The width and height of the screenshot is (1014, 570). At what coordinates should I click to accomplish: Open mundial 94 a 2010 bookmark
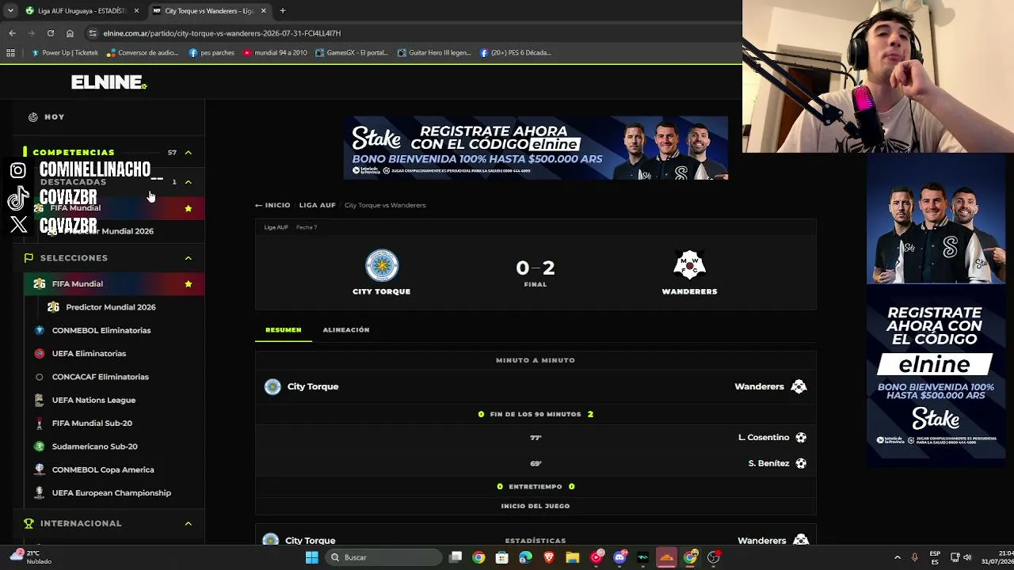coord(275,53)
